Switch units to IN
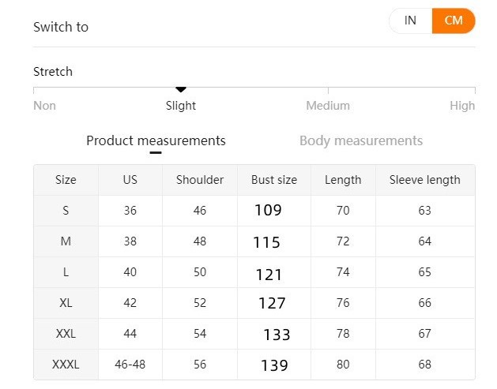This screenshot has width=497, height=389. click(411, 21)
